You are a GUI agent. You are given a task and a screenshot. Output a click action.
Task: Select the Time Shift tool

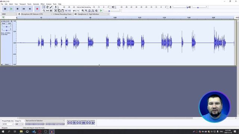pos(47,11)
